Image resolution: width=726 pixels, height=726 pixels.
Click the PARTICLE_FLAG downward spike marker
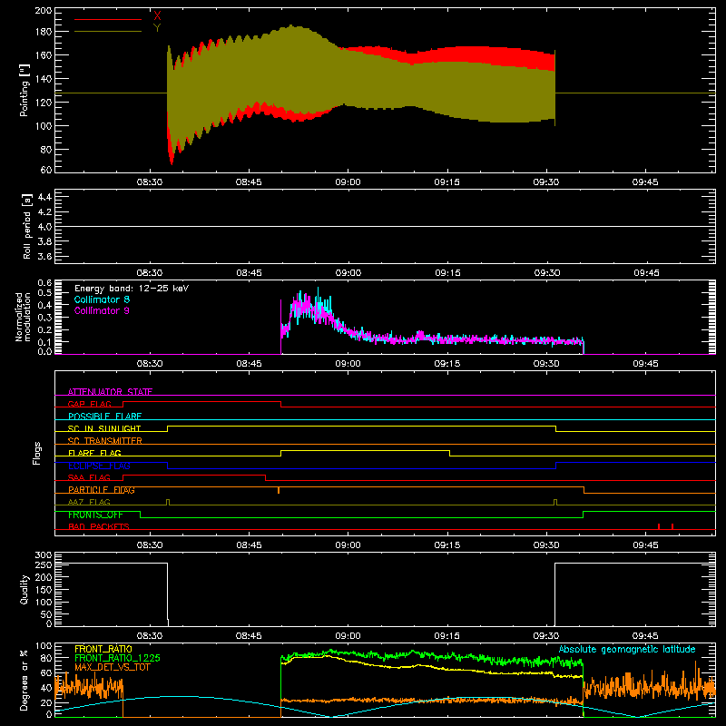[279, 490]
